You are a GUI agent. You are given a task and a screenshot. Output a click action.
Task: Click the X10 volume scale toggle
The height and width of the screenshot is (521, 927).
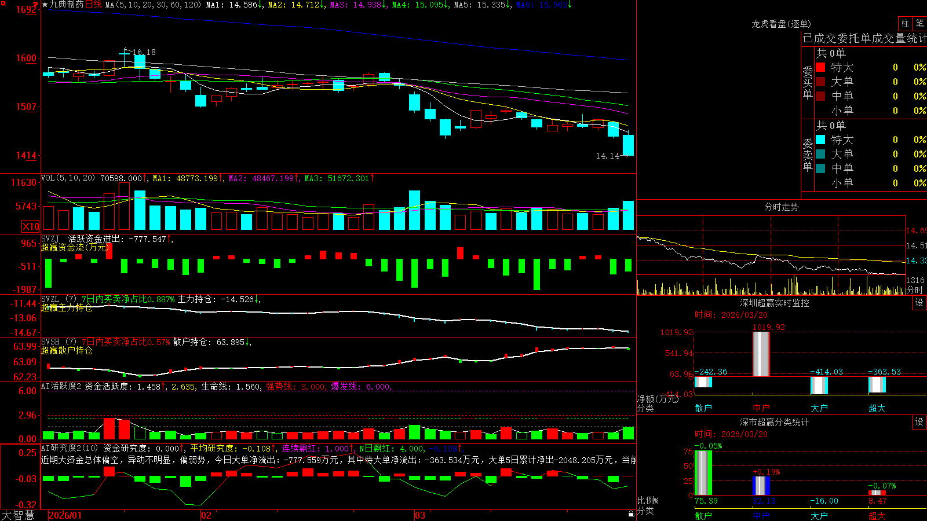click(x=31, y=226)
